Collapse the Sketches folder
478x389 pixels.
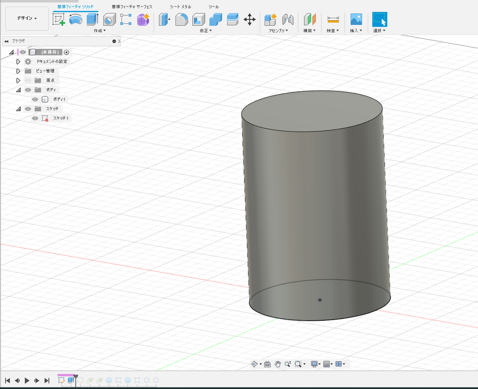tap(19, 109)
